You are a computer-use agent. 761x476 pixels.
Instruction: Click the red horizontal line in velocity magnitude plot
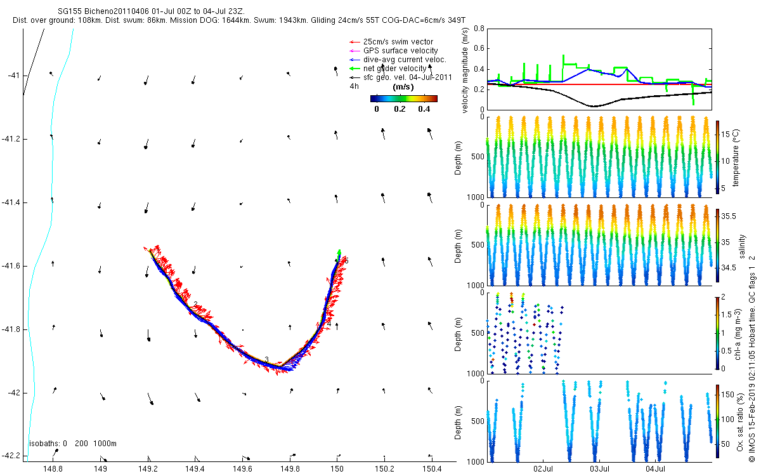pos(599,84)
